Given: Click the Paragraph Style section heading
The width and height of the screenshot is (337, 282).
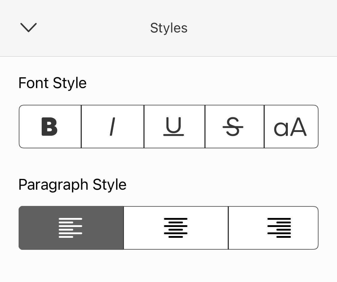Looking at the screenshot, I should (72, 185).
